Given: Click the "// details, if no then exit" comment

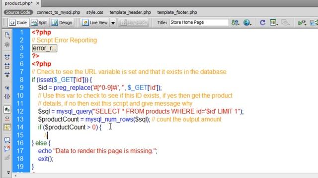Looking at the screenshot, I should 115,103.
